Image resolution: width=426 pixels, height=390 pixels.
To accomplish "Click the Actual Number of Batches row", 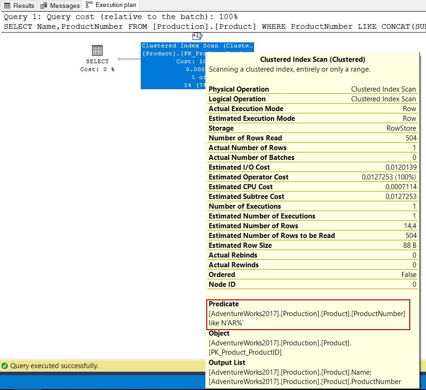I will coord(313,158).
